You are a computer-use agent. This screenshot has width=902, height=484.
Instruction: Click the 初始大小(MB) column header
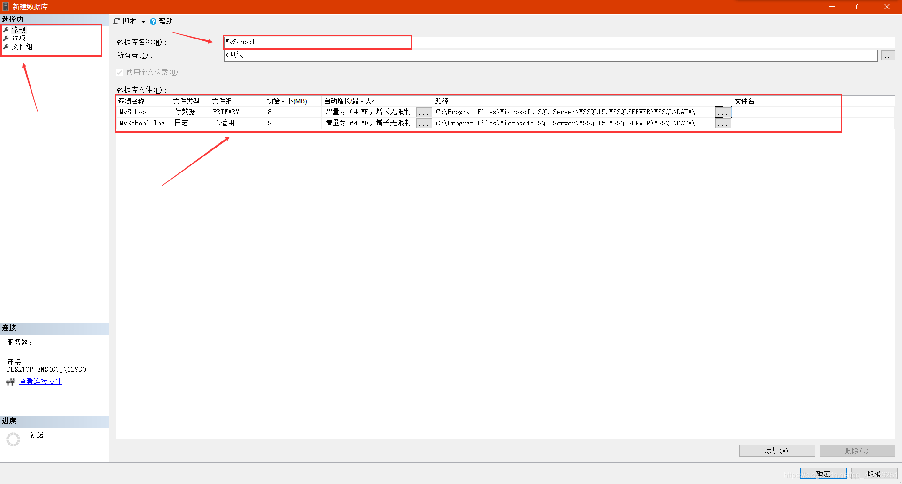pyautogui.click(x=293, y=101)
